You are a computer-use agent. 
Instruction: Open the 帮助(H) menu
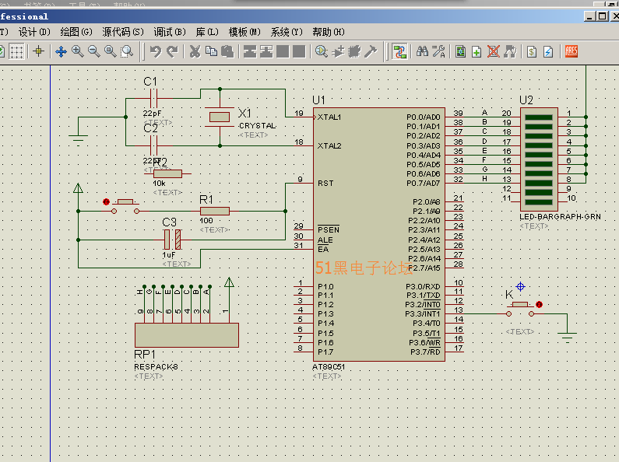click(x=329, y=32)
